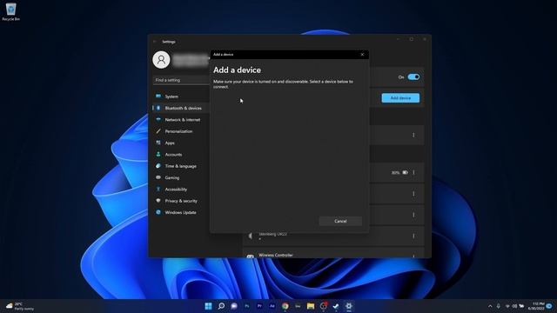Open Google Chrome from the taskbar
557x313 pixels.
[x=285, y=306]
